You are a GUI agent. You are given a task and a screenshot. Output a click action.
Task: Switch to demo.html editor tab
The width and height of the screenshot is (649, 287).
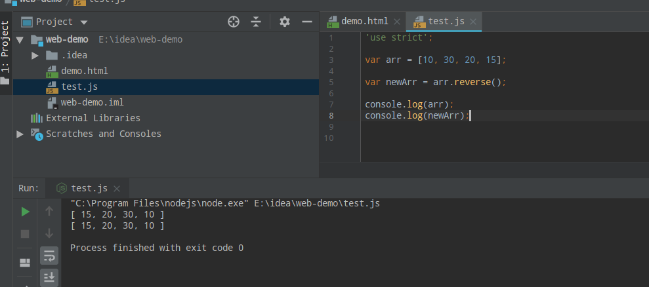click(364, 22)
